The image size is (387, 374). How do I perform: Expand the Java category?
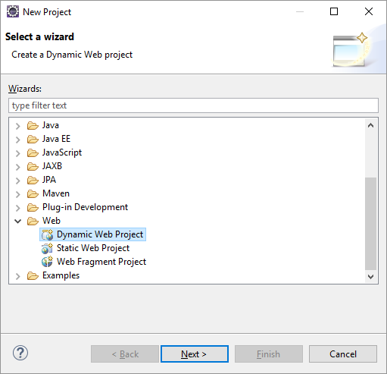pos(18,126)
